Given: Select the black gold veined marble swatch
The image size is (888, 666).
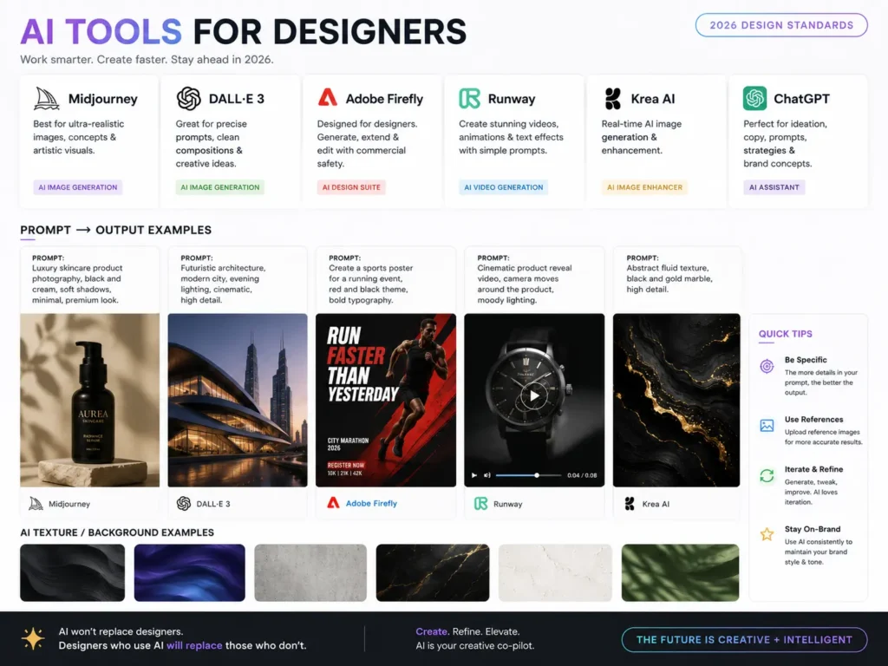Looking at the screenshot, I should 433,572.
